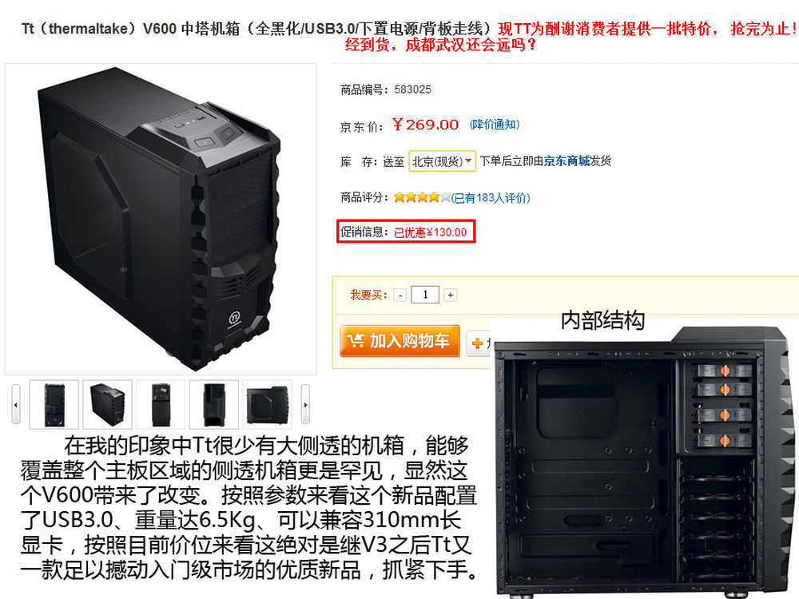The height and width of the screenshot is (599, 799).
Task: Click the orange plus icon beside cart button
Action: [478, 343]
